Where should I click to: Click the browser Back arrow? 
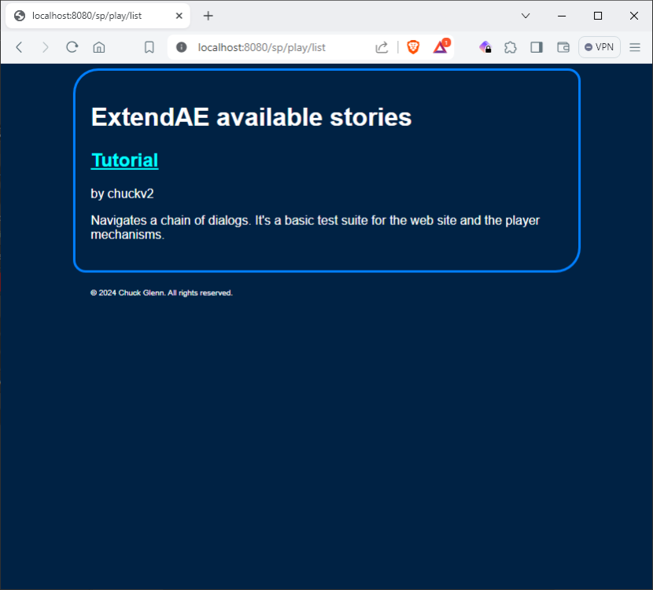coord(20,47)
